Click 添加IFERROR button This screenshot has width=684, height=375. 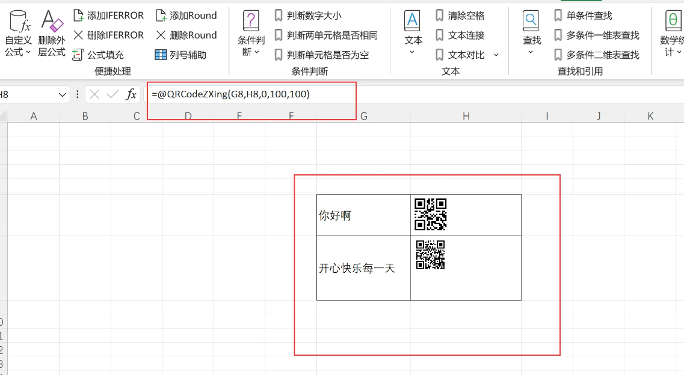click(108, 16)
